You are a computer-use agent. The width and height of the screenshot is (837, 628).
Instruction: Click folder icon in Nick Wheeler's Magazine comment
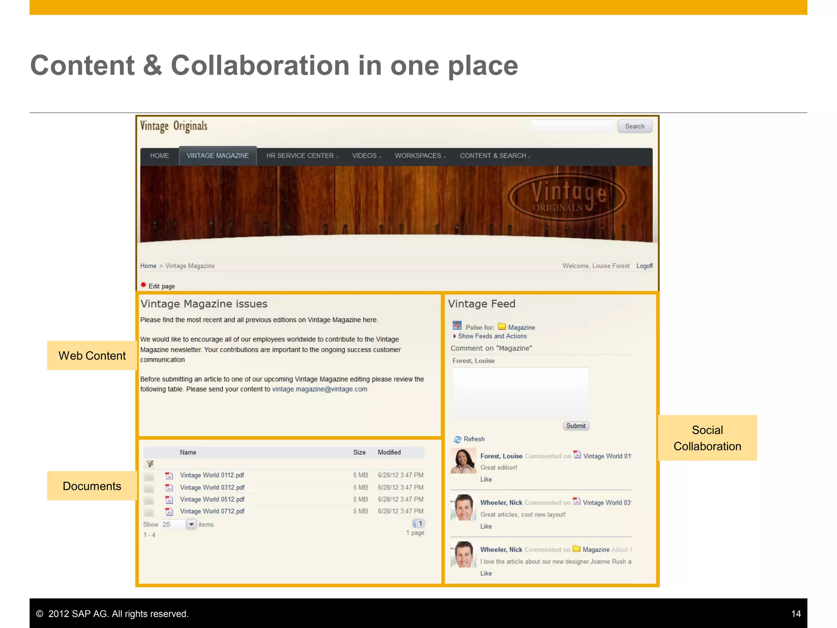coord(576,549)
